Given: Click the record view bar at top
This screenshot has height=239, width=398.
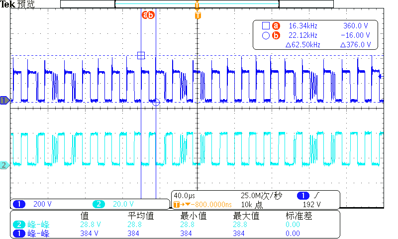Looking at the screenshot, I should (197, 4).
